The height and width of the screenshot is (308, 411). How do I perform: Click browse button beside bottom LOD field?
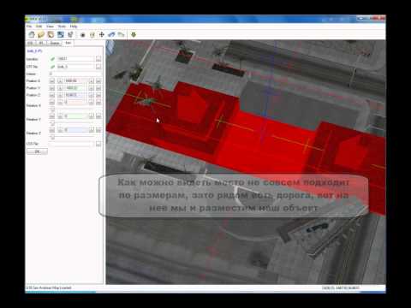point(98,144)
